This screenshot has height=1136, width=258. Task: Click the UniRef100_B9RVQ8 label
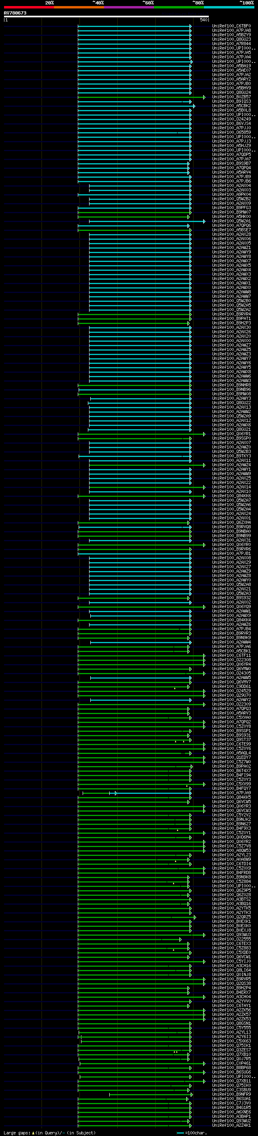231,527
